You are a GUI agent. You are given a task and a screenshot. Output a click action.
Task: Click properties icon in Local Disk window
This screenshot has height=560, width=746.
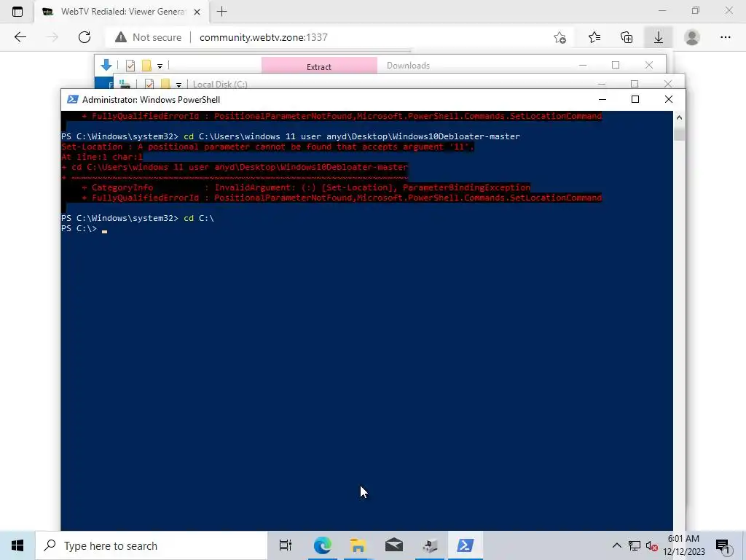pos(149,84)
